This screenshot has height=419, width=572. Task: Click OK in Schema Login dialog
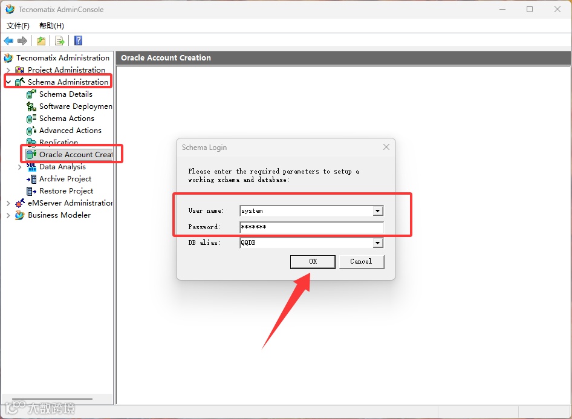313,261
